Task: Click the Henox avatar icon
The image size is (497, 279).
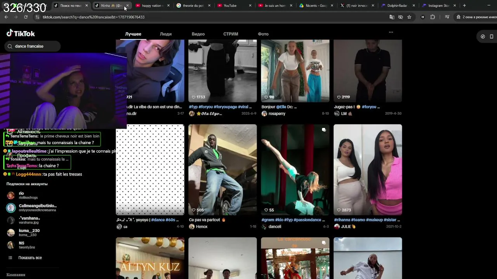Action: (192, 227)
